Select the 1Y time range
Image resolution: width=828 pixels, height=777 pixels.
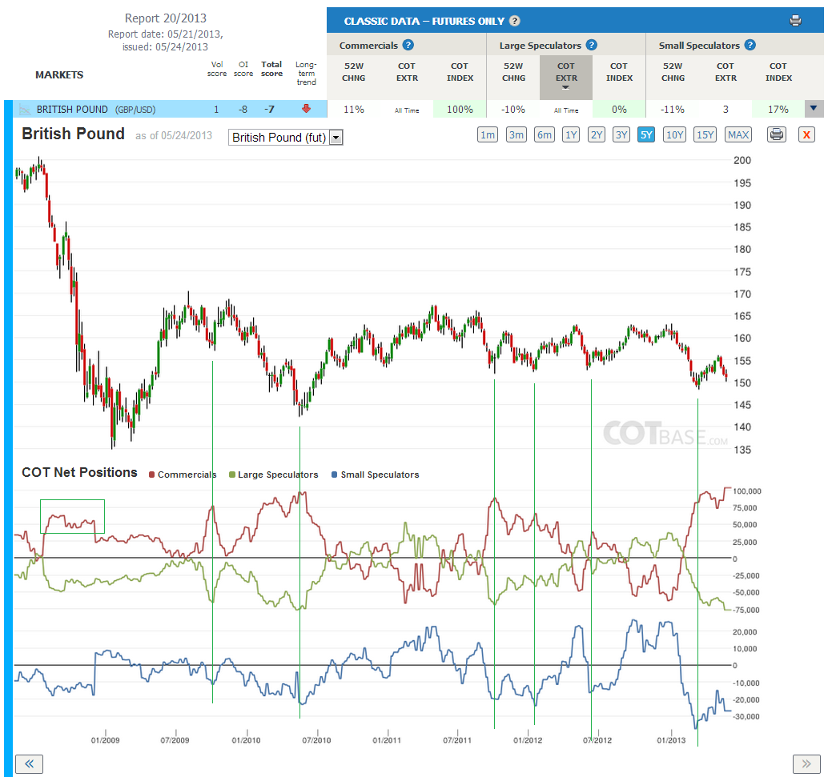coord(571,134)
